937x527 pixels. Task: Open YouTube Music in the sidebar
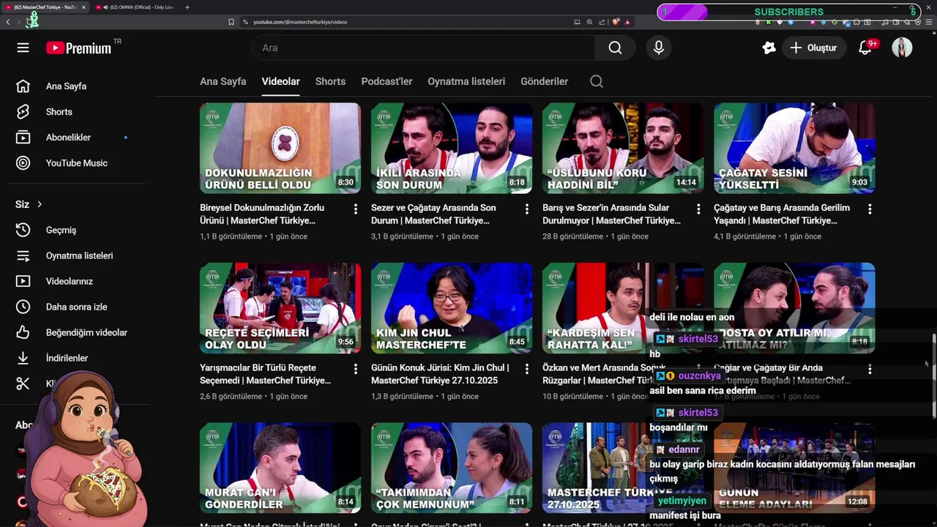[x=77, y=163]
